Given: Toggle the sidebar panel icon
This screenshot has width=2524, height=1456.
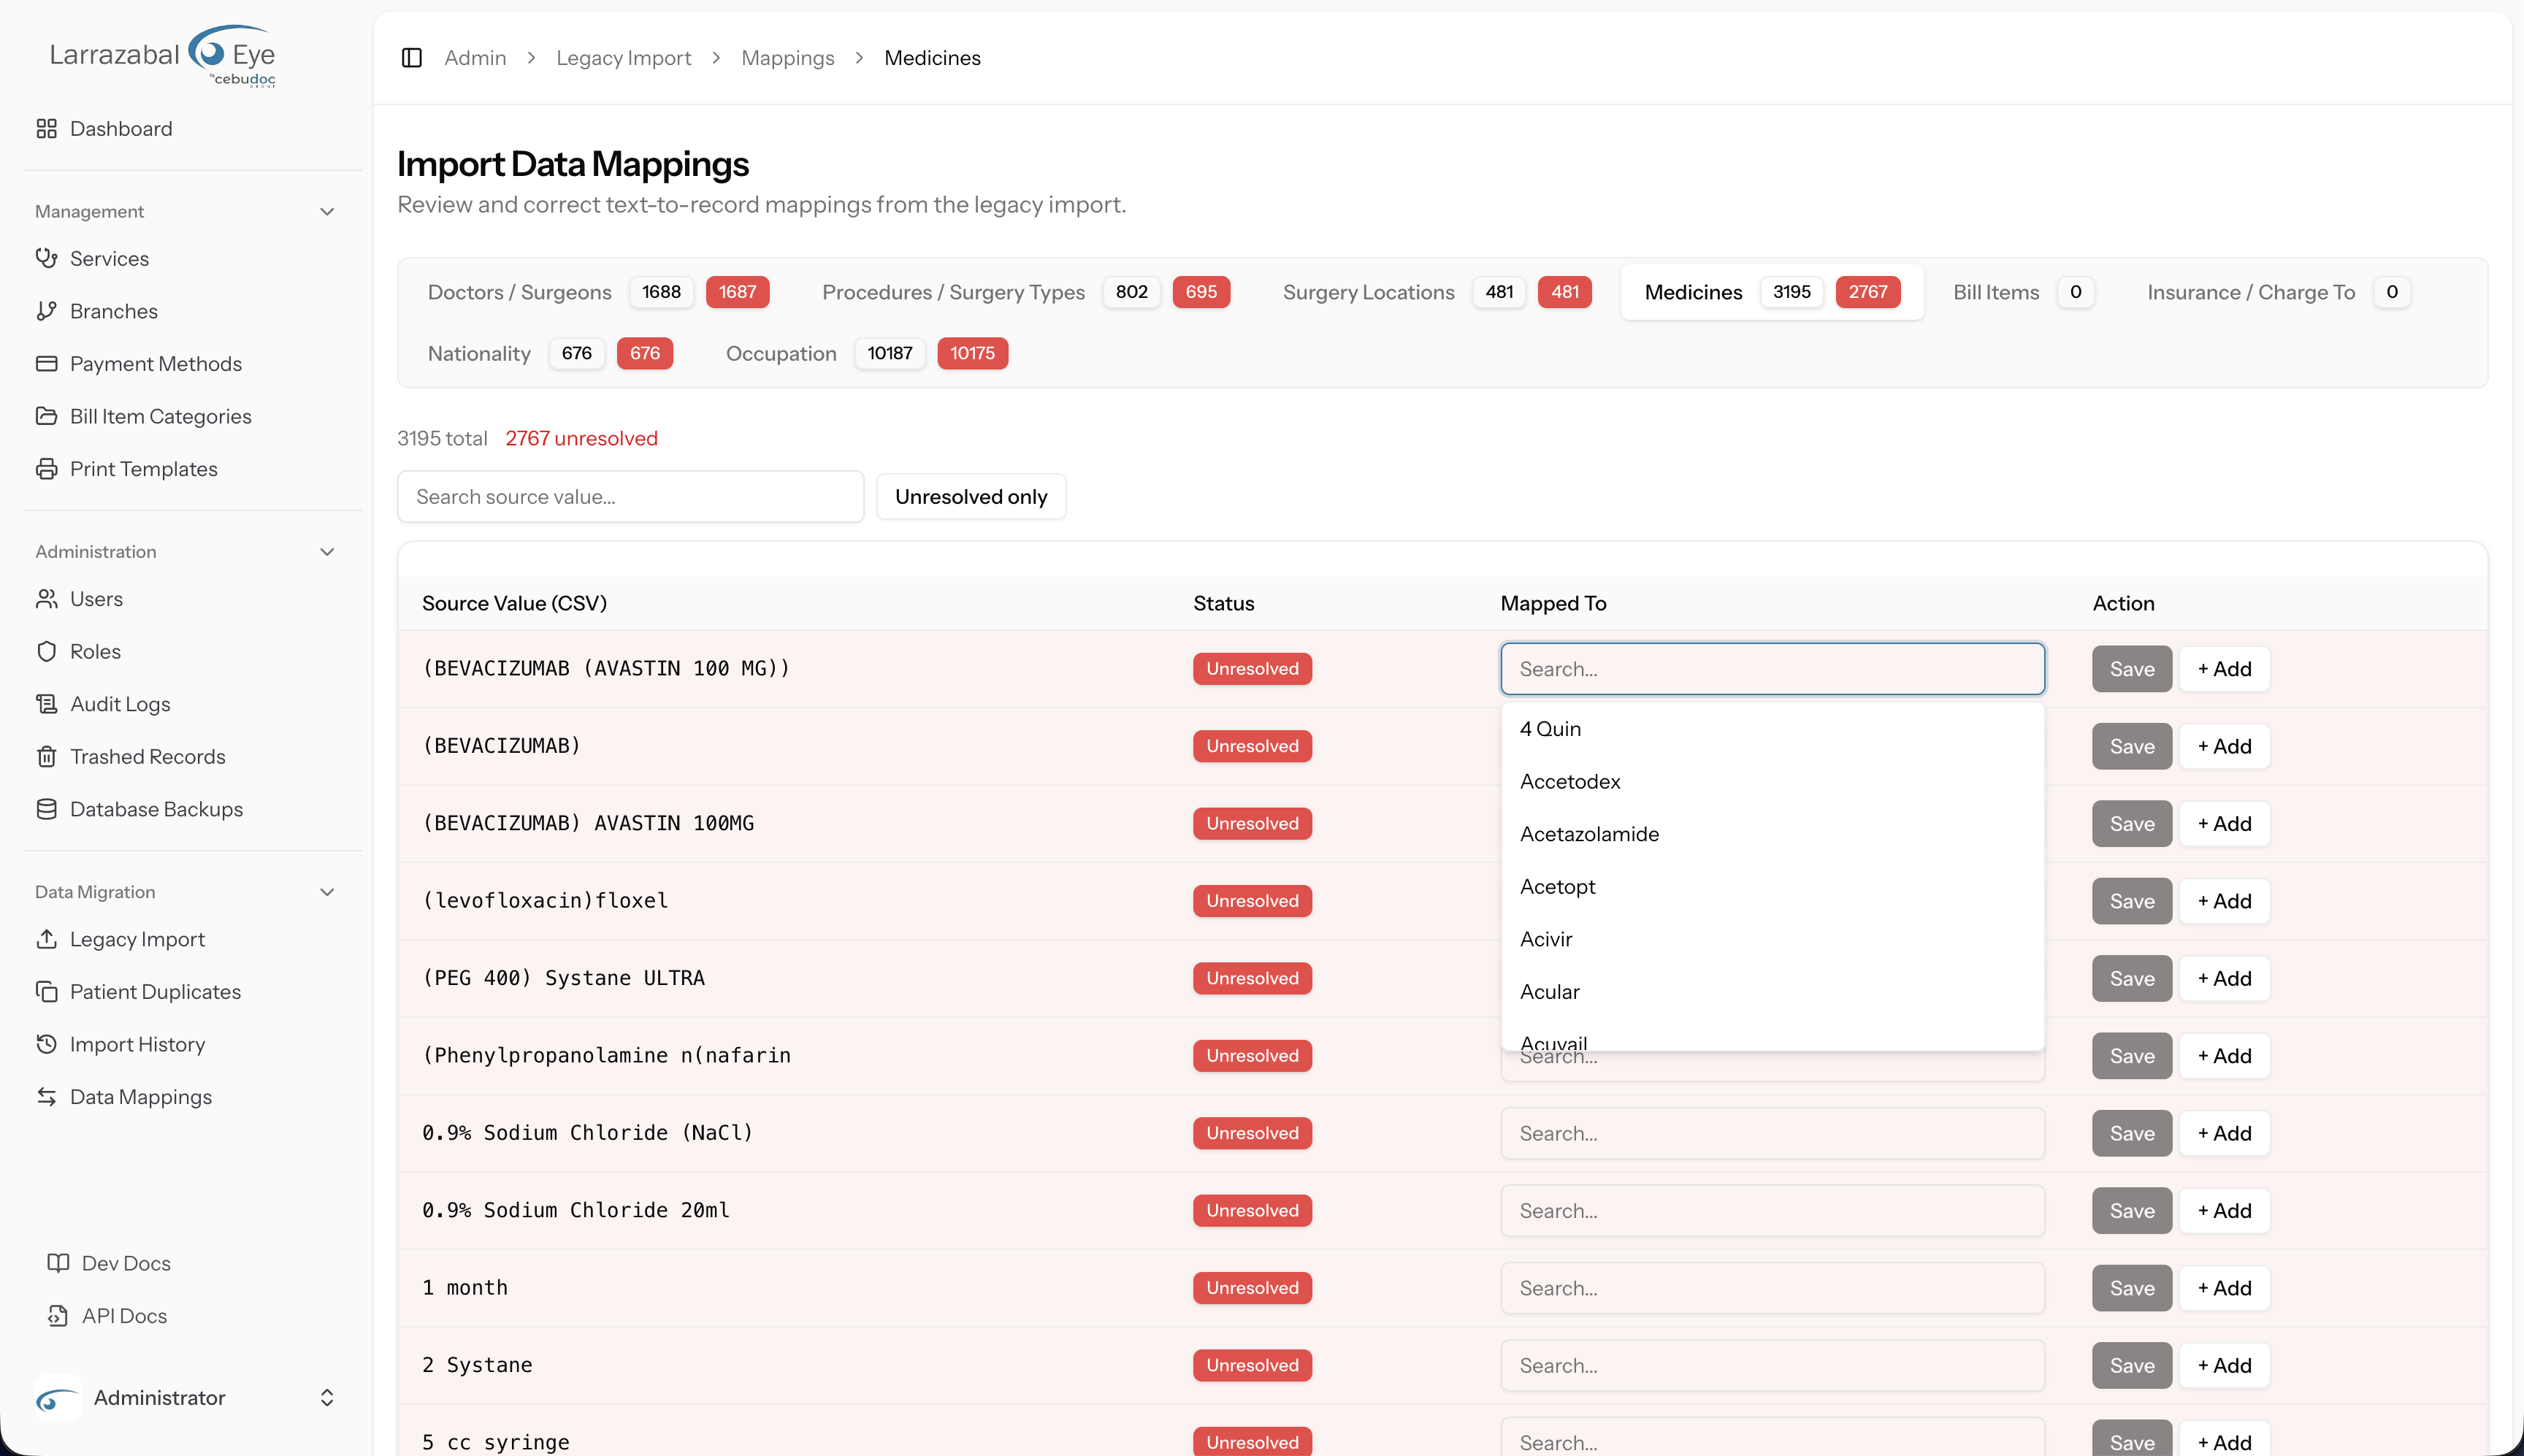Looking at the screenshot, I should pyautogui.click(x=411, y=58).
